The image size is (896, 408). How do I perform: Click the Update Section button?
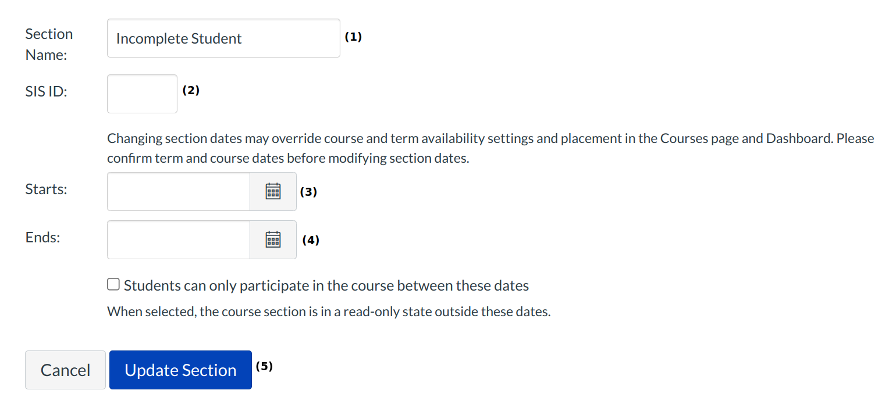click(x=180, y=370)
